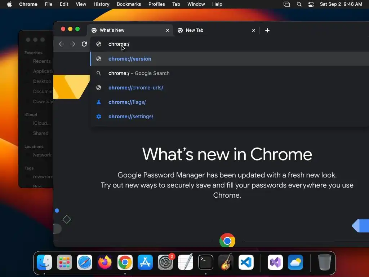
Task: Open Visual Studio Code from the Dock
Action: (x=246, y=262)
